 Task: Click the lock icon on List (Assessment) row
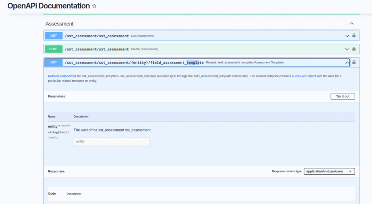coord(354,36)
